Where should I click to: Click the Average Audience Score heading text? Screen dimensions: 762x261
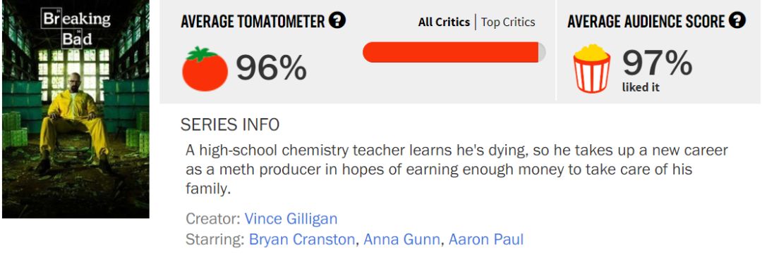tap(646, 21)
